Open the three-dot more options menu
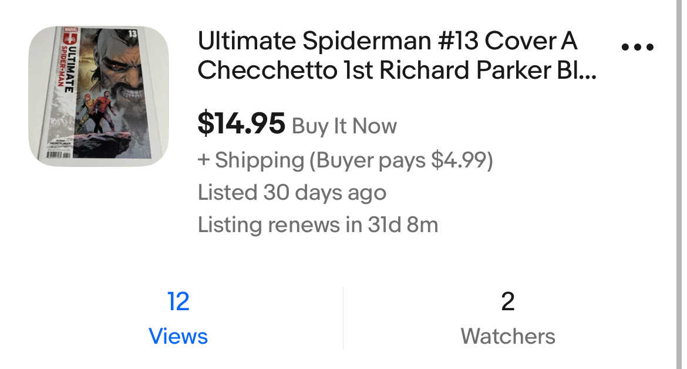The image size is (687, 369). tap(637, 48)
